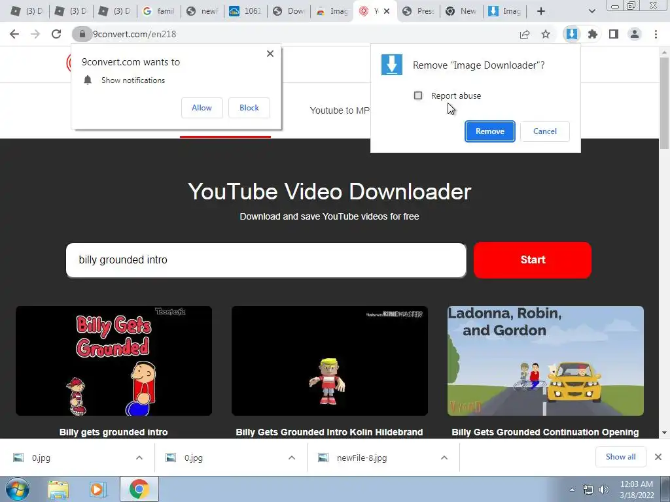
Task: Close the active 9convert tab
Action: 387,11
